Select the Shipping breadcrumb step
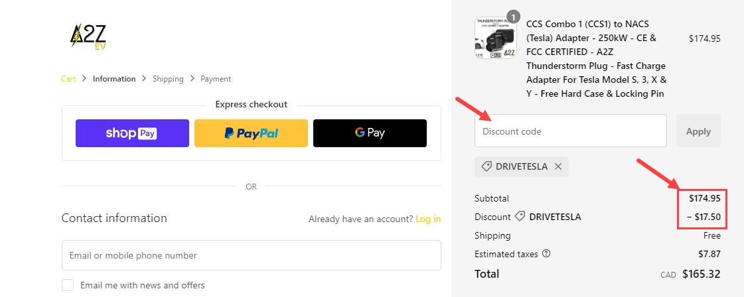This screenshot has width=744, height=297. coord(168,79)
